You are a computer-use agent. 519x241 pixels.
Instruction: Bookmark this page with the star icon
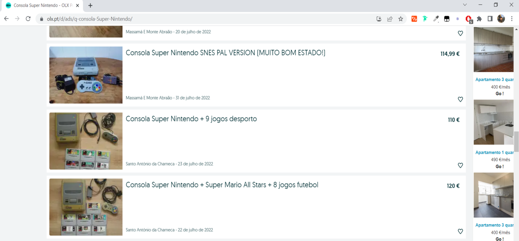click(x=401, y=19)
